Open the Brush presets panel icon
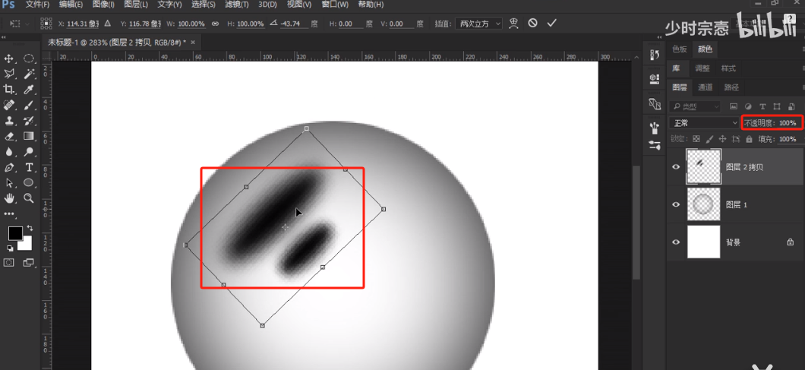Viewport: 805px width, 370px height. pos(655,127)
